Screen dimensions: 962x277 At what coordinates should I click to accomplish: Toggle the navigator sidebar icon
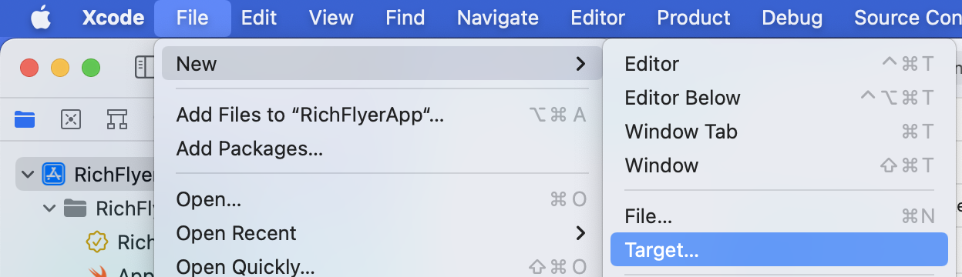[145, 67]
